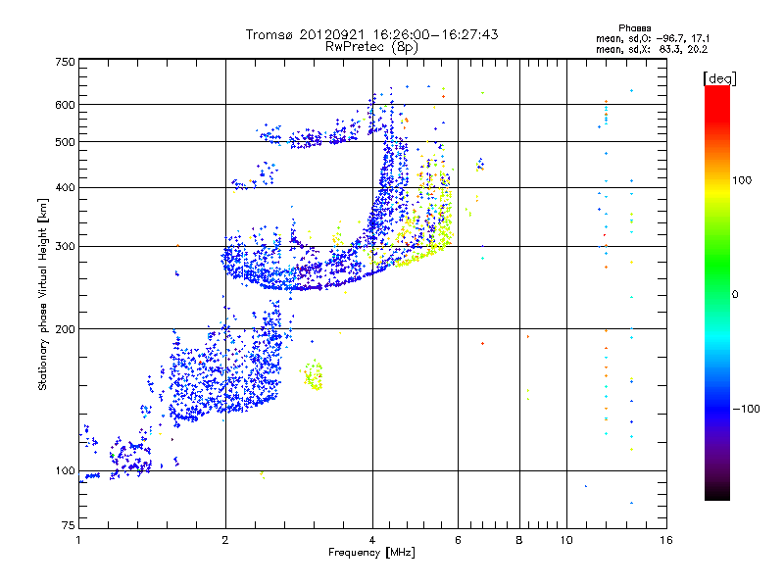Click 'mean, sd,X: 83.3, 20.2' statistics
This screenshot has height=588, width=784.
[x=652, y=49]
